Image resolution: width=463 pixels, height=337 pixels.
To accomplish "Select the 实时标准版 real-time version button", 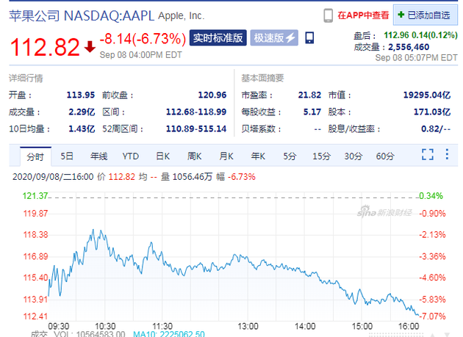I will (x=218, y=37).
